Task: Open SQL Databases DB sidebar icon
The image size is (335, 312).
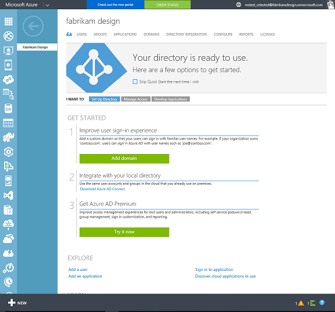Action: (8, 109)
